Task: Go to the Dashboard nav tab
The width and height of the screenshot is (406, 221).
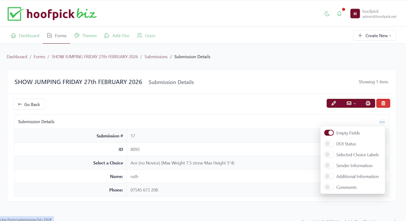Action: [25, 36]
